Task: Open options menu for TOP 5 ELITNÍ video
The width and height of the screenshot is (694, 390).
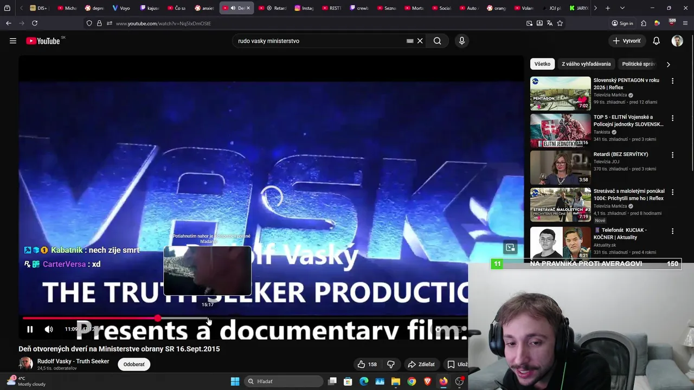Action: (672, 118)
